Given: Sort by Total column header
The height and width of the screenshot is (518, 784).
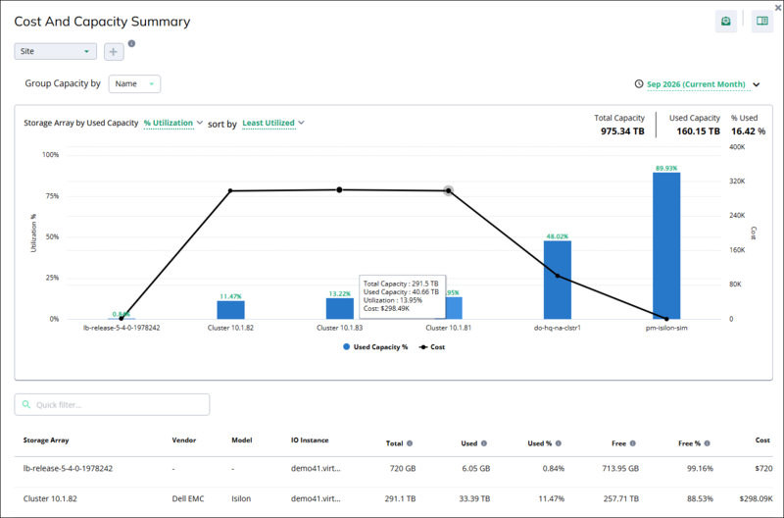Looking at the screenshot, I should [395, 443].
